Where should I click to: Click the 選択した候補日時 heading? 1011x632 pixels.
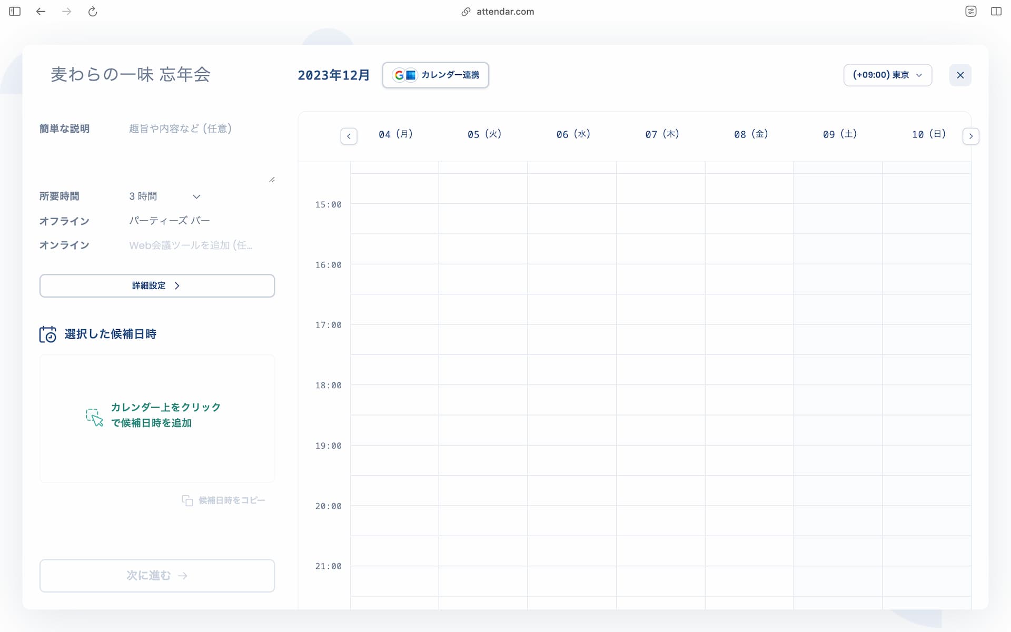click(111, 334)
